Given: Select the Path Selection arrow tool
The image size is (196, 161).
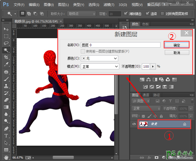Looking at the screenshot, I should 6,143.
